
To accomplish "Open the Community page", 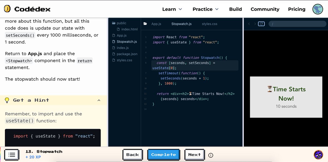I will (265, 9).
